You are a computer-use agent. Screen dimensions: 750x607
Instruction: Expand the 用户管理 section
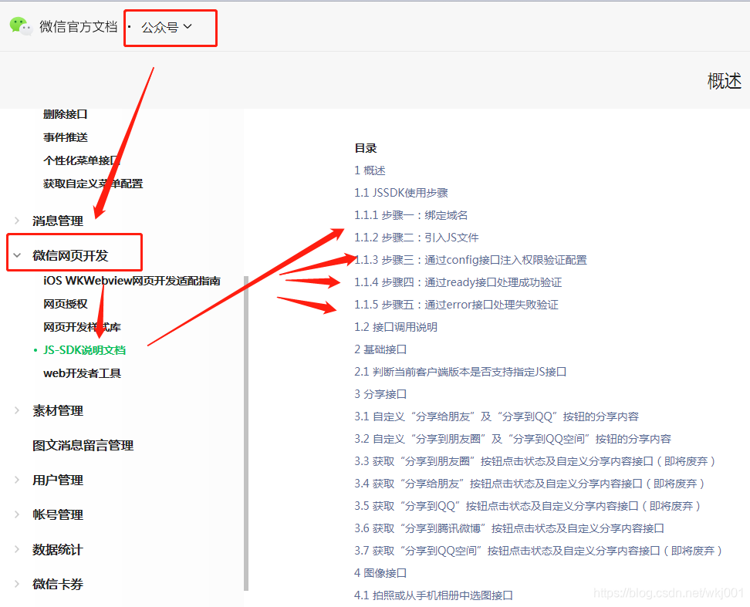click(57, 480)
